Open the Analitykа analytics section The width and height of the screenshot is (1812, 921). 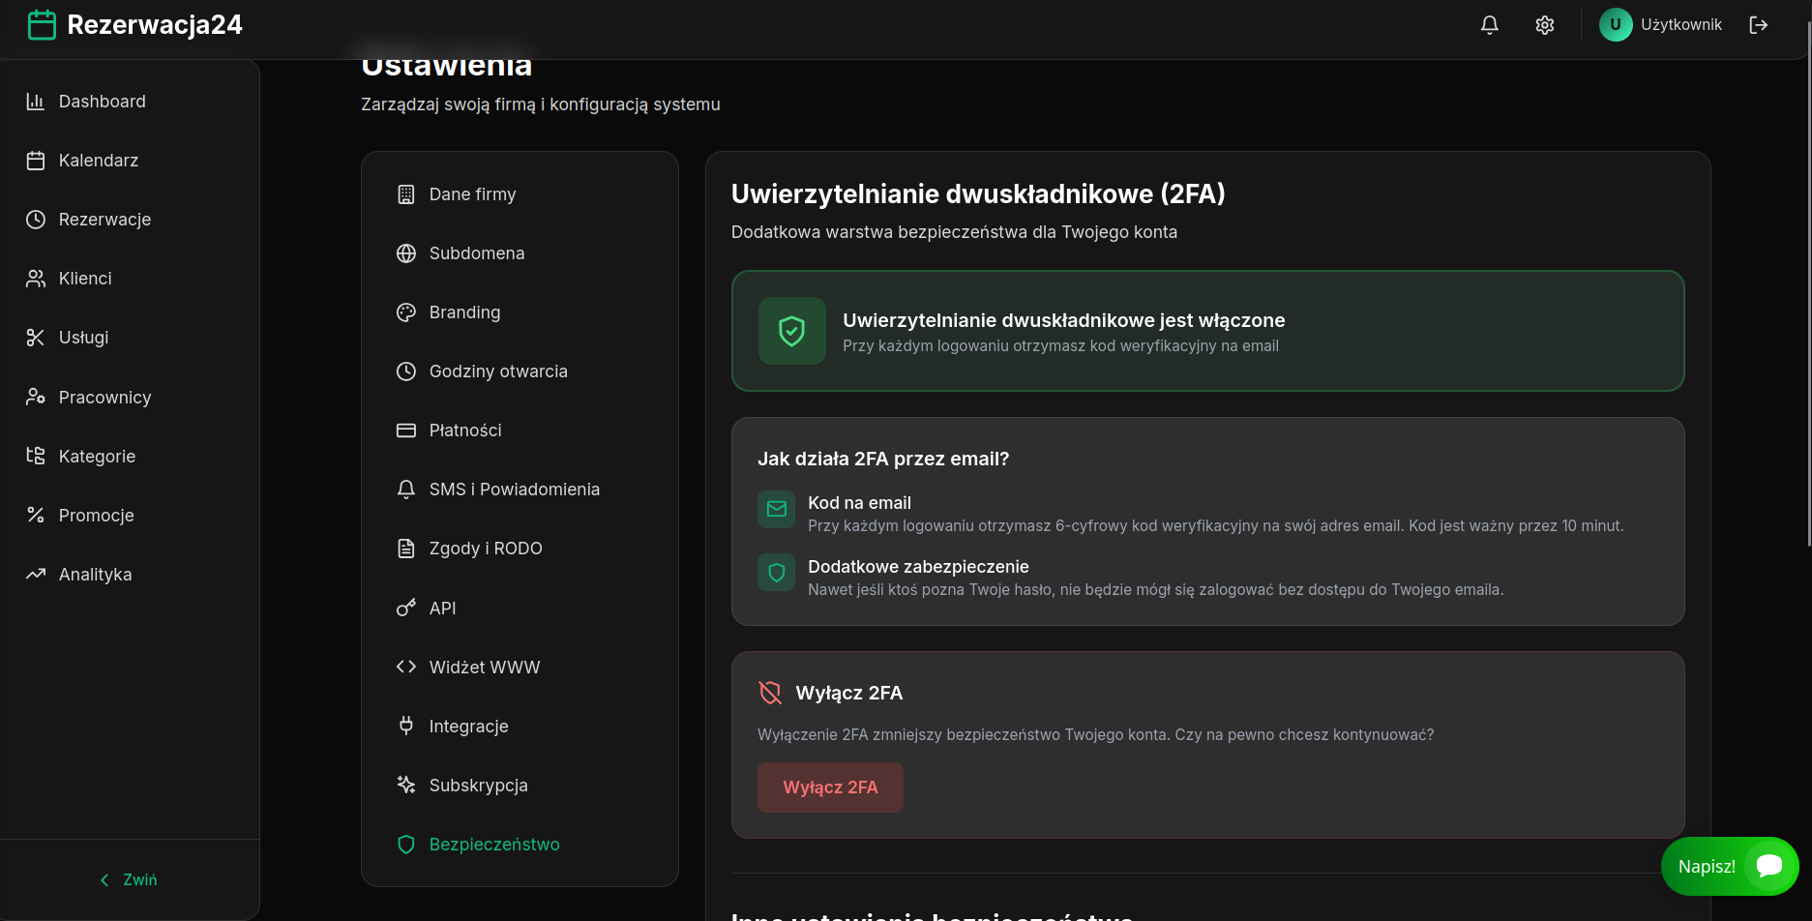coord(95,574)
